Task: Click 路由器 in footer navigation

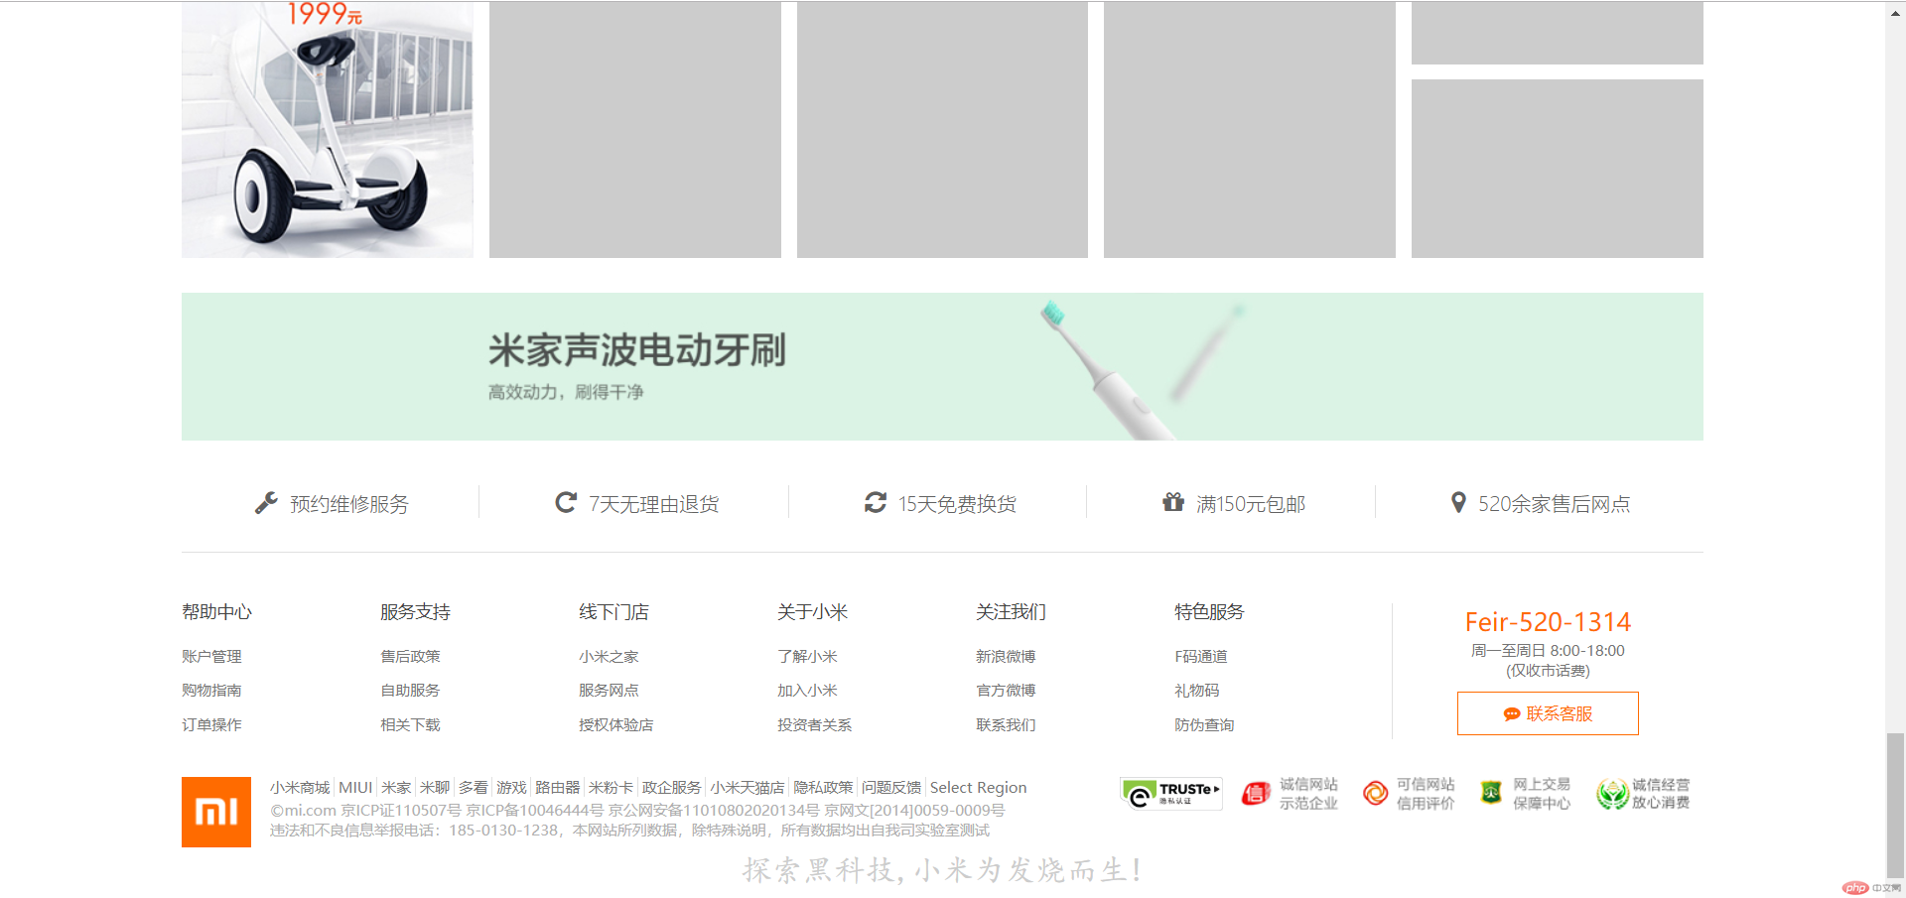Action: coord(557,787)
